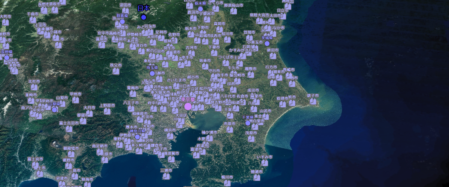Select the 沼田市 city icon
Viewport: 449px width, 187px height.
coord(125,11)
